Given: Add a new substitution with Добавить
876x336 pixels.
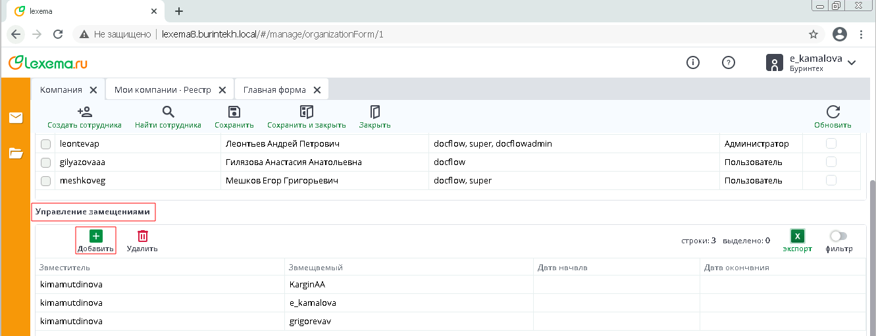Looking at the screenshot, I should click(95, 237).
